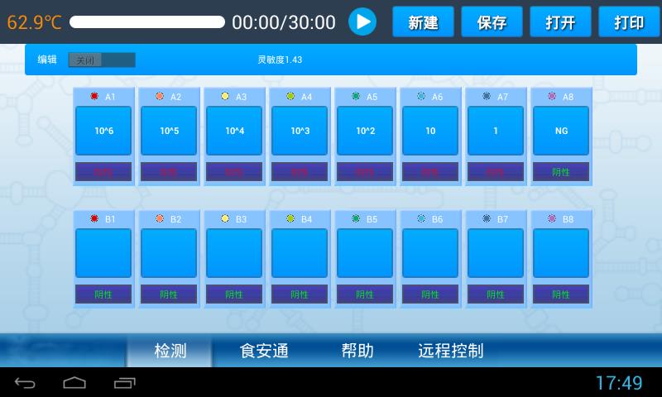Toggle the 编辑 edit switch
Image resolution: width=662 pixels, height=397 pixels.
[x=102, y=60]
